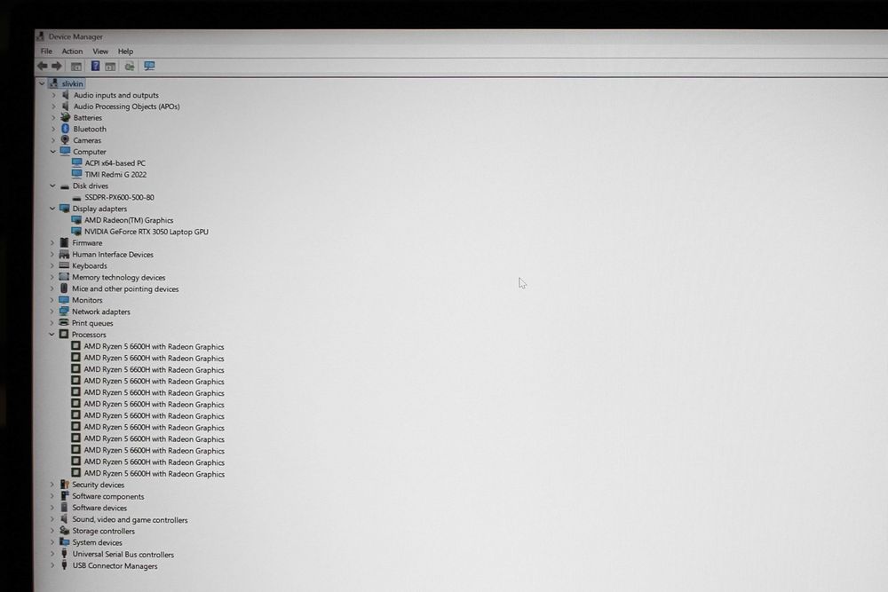Select the Universal Serial Bus controllers label
888x592 pixels.
(x=123, y=554)
